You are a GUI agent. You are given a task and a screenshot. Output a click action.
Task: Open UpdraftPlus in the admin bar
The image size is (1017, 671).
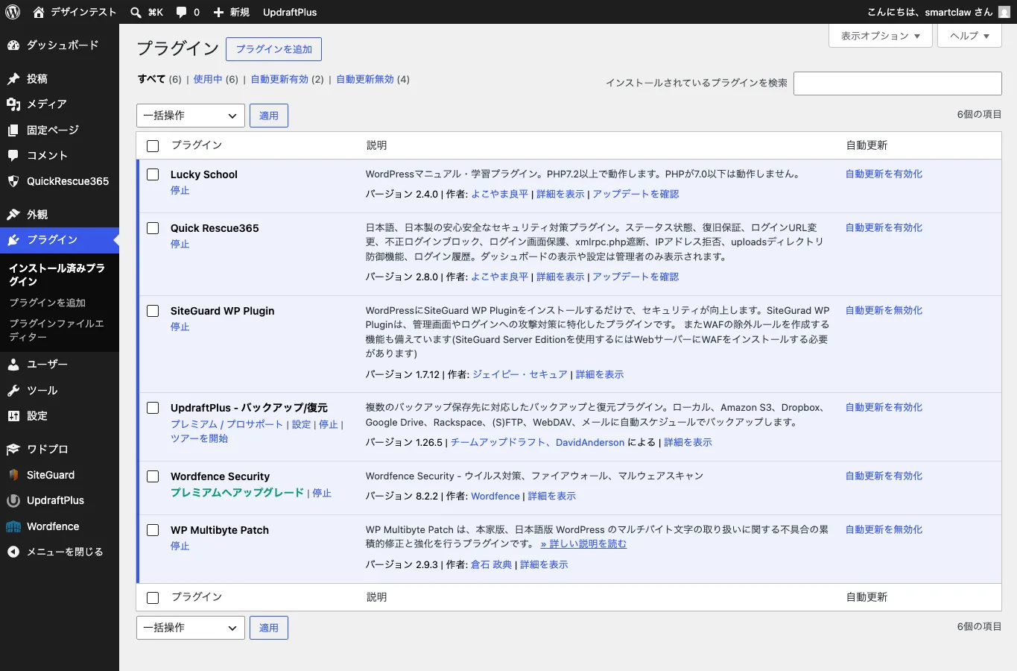click(290, 12)
